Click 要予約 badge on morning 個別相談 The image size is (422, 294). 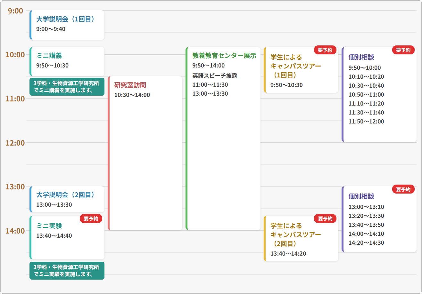(403, 50)
